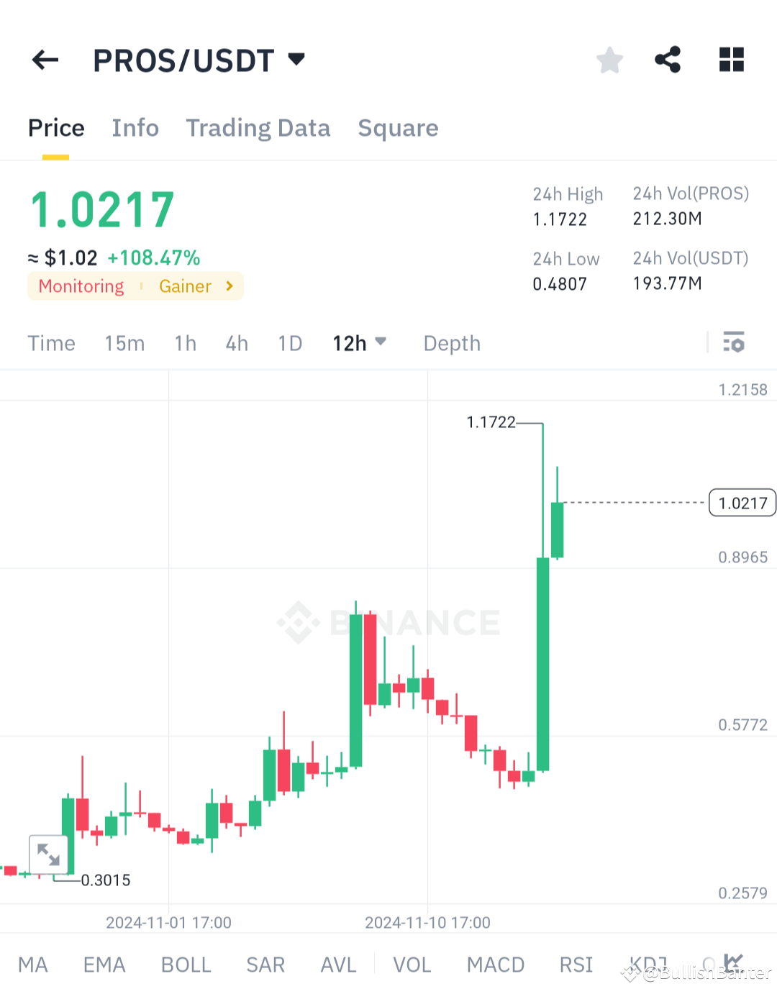Switch to the Trading Data tab

[258, 127]
